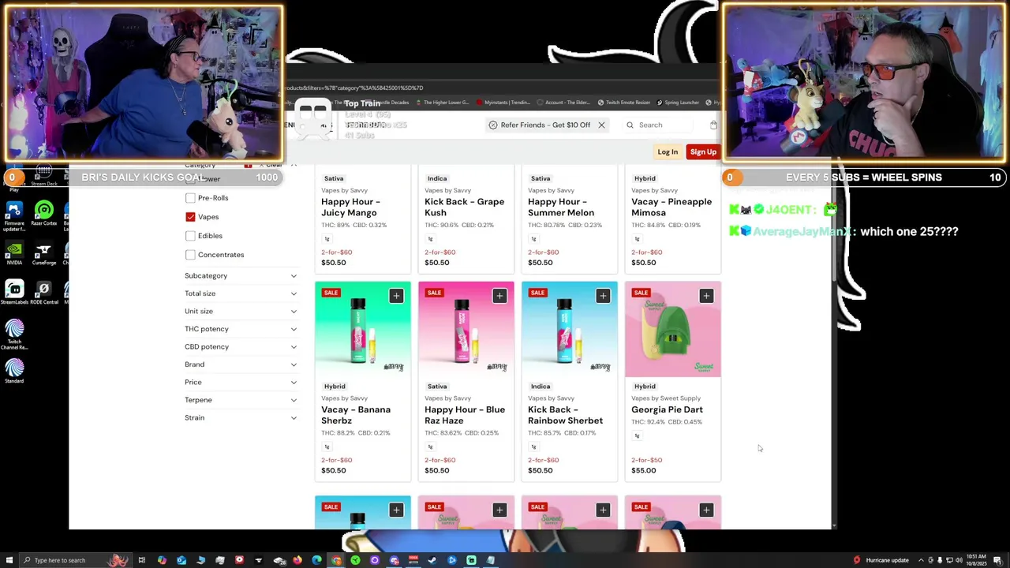Open Razer Cortex desktop shortcut
Viewport: 1010px width, 568px height.
[44, 214]
